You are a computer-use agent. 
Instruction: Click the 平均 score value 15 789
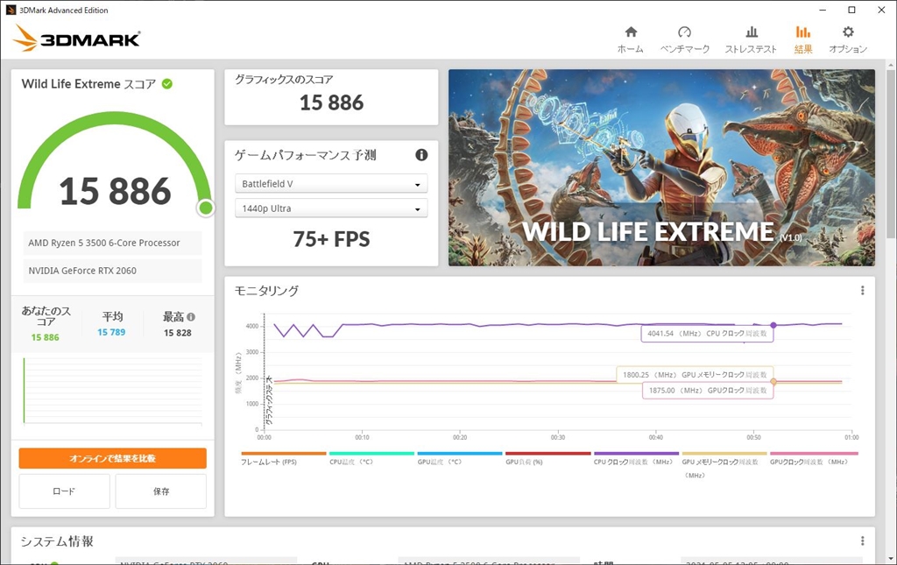[x=111, y=332]
